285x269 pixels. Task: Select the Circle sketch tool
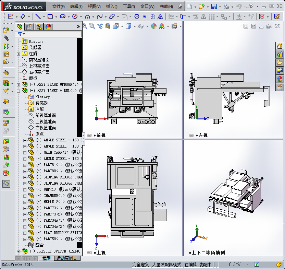click(x=75, y=16)
